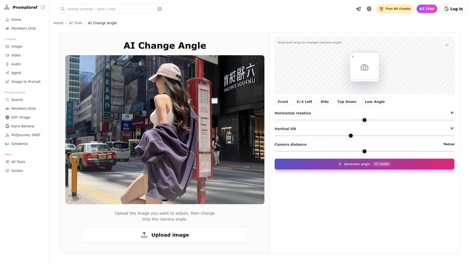Click the 15 credits badge
Screen dimensions: 470x264
[381, 164]
